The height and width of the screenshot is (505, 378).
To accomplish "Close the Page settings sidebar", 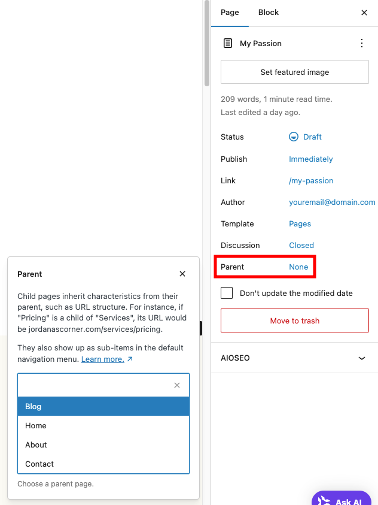I will click(364, 12).
